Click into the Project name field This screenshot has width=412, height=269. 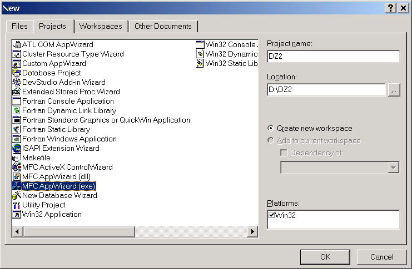[333, 57]
